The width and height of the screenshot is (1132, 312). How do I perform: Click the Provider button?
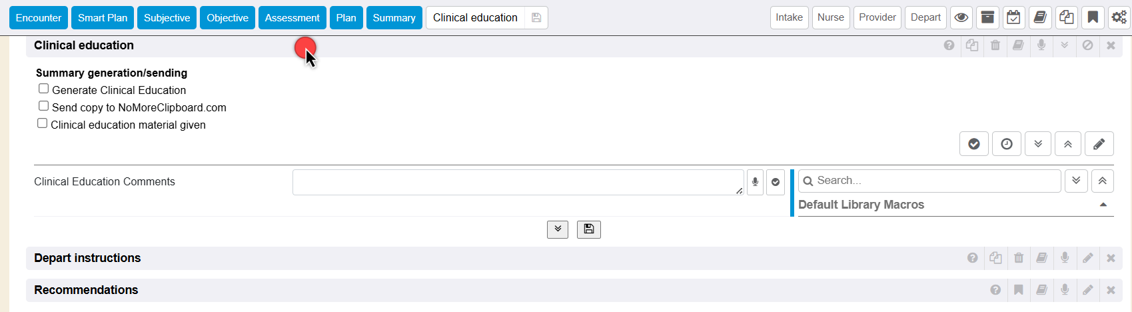[877, 17]
